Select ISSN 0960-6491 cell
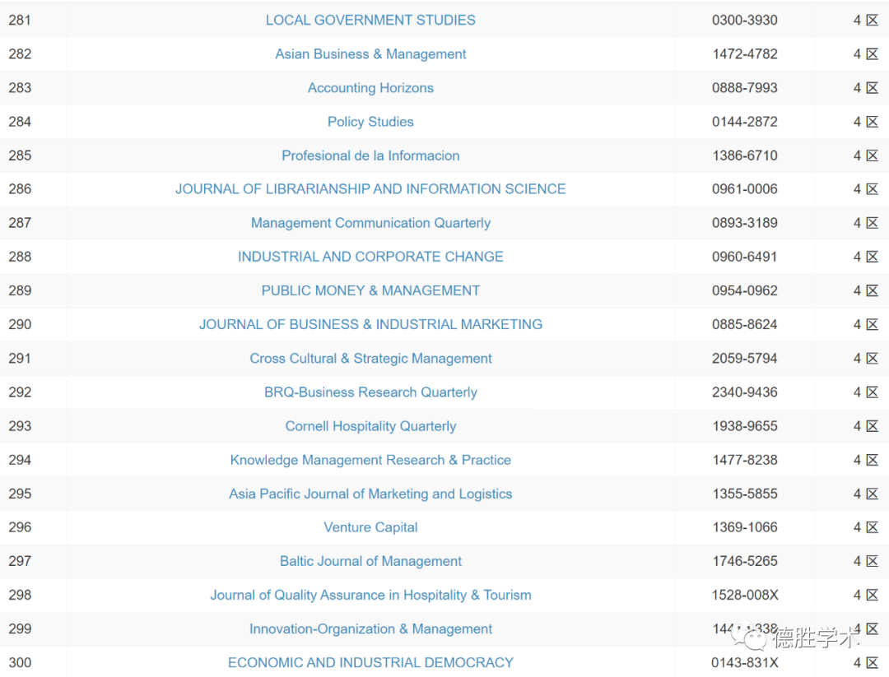Viewport: 889px width, 677px height. [x=744, y=257]
